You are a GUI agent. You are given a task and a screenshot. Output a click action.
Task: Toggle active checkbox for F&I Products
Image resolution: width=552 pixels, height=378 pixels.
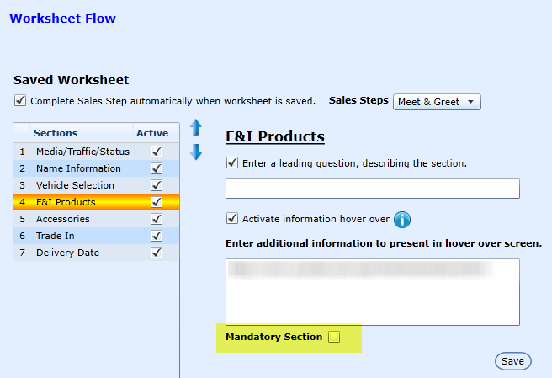click(156, 202)
